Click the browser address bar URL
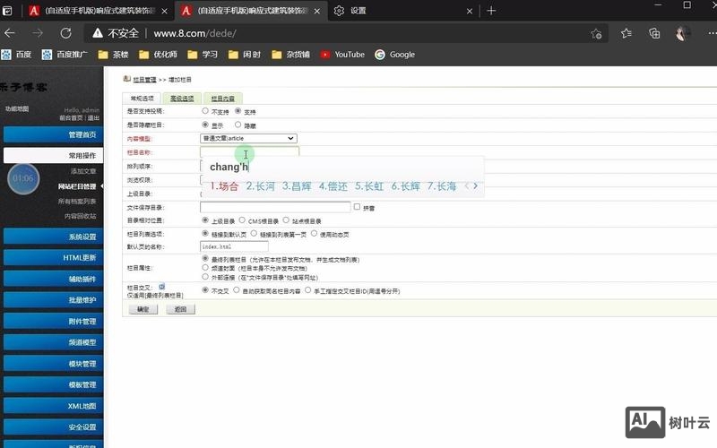 point(194,33)
